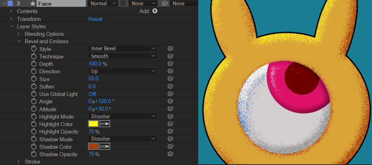This screenshot has width=372, height=165.
Task: Open the Normal blending mode dropdown
Action: click(103, 3)
